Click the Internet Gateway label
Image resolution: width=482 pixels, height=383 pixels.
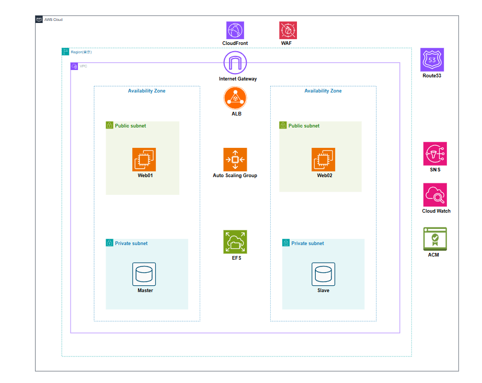point(238,79)
